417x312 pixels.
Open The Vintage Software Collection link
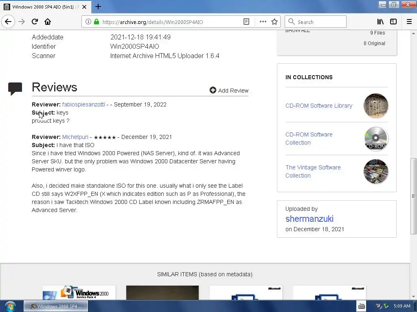[x=313, y=171]
